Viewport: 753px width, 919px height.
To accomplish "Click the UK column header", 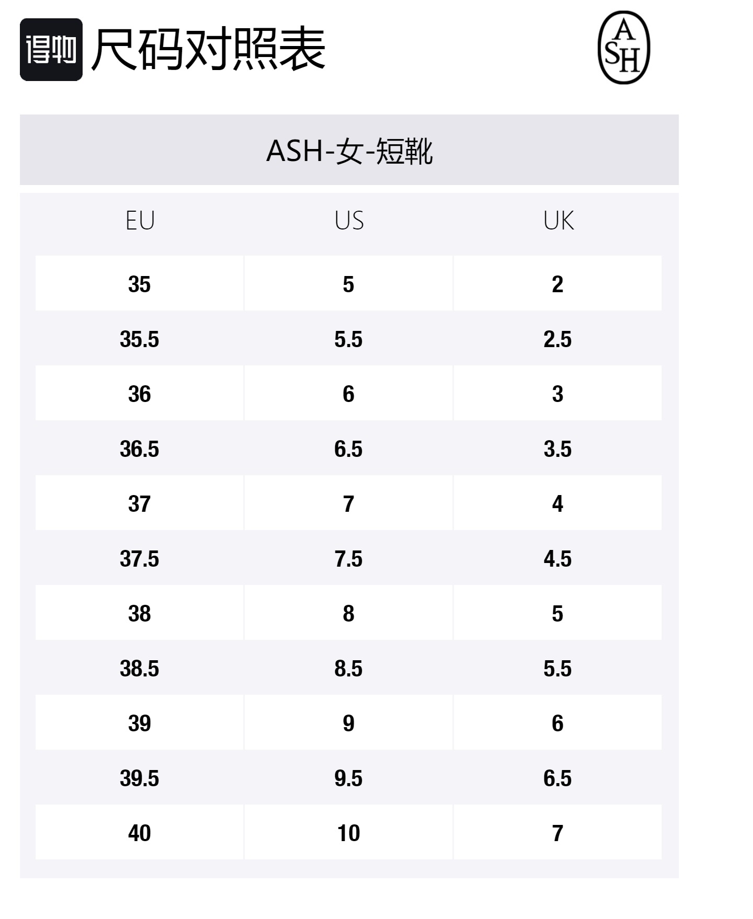I will (558, 221).
